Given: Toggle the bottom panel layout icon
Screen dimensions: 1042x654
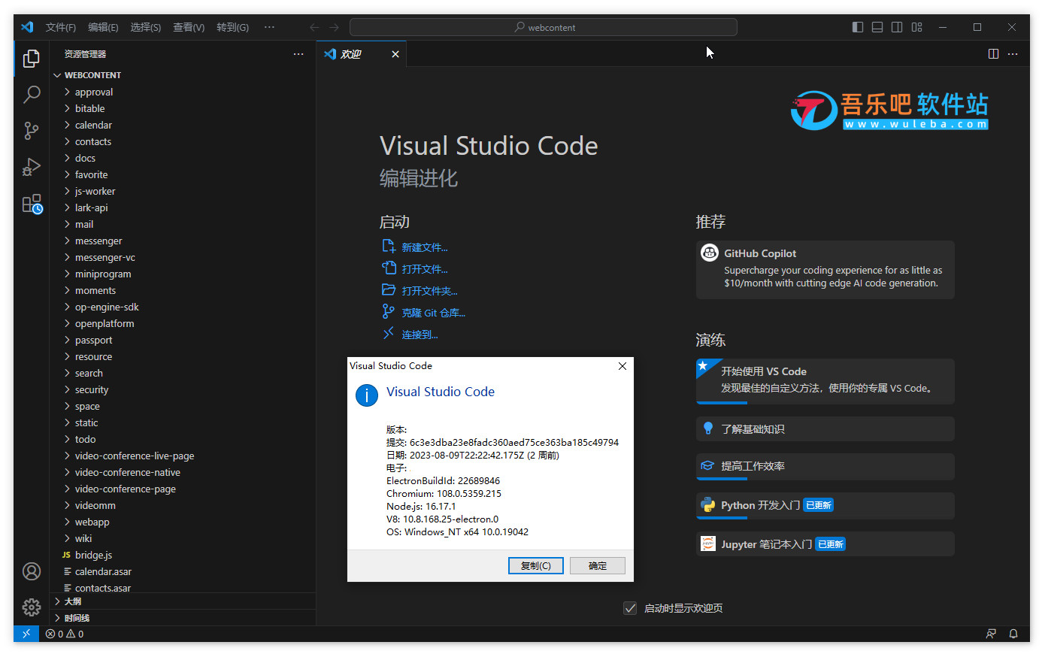Looking at the screenshot, I should click(877, 27).
